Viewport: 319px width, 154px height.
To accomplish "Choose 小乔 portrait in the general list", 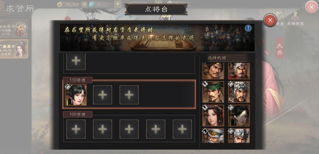I will [x=239, y=115].
